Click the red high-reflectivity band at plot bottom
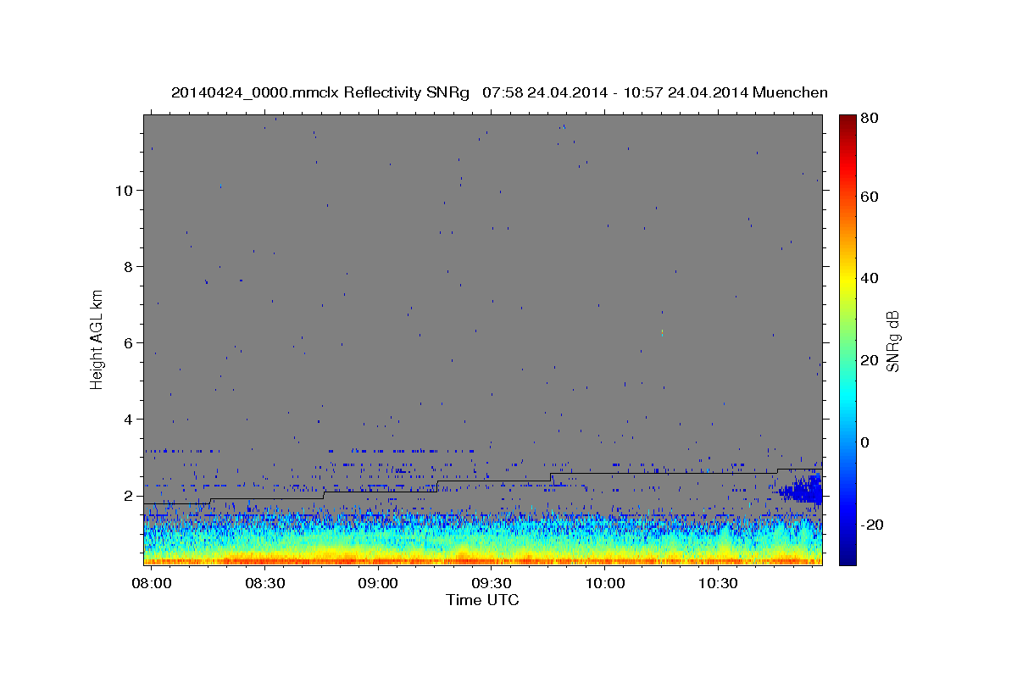The width and height of the screenshot is (1017, 678). (482, 560)
